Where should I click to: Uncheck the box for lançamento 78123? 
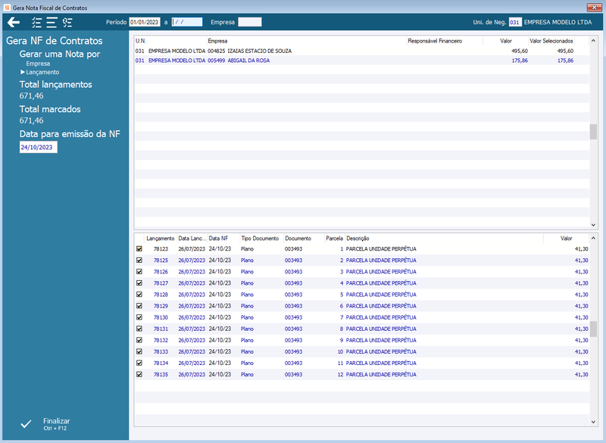coord(139,249)
